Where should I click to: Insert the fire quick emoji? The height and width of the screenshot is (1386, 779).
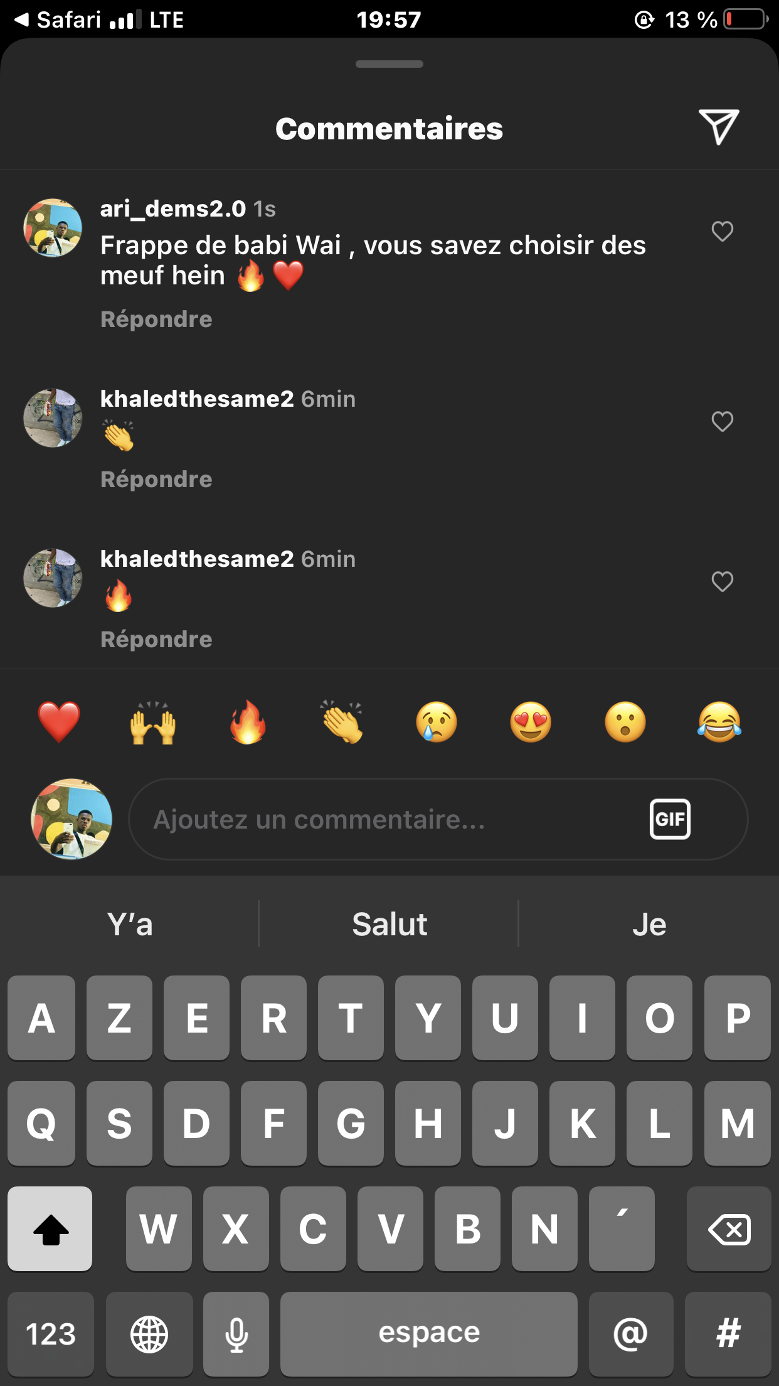pos(248,722)
